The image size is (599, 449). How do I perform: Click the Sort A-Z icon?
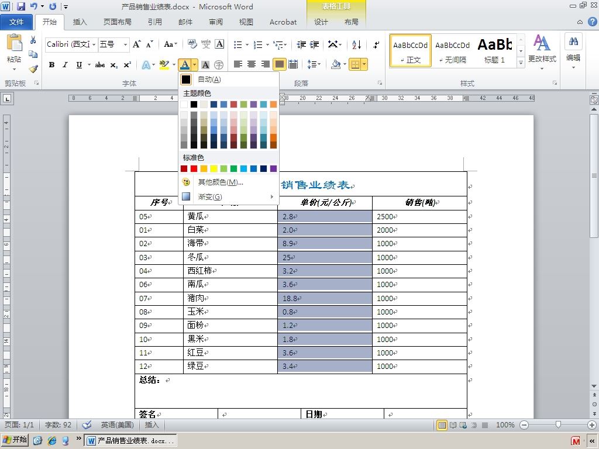356,44
